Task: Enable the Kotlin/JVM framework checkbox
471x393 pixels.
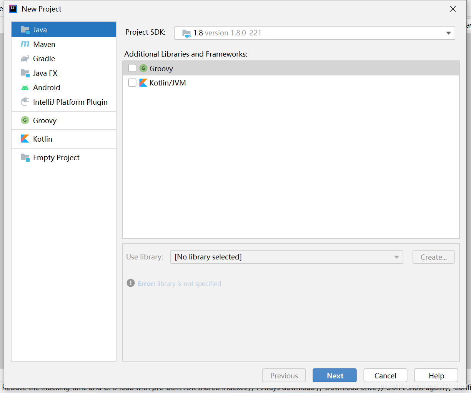Action: click(x=132, y=83)
